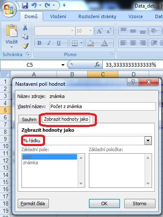
Task: Select row 12 header
Action: (x=5, y=160)
